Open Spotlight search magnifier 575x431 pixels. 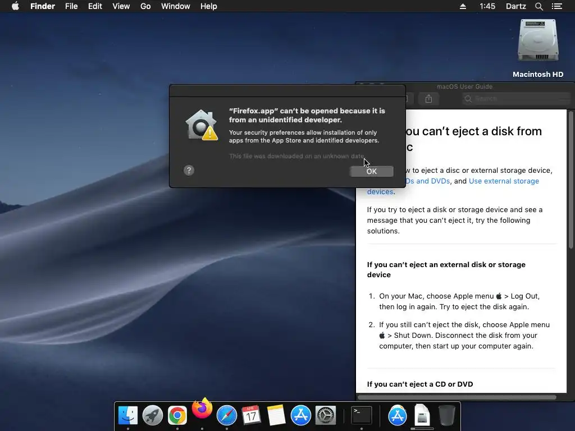click(539, 6)
